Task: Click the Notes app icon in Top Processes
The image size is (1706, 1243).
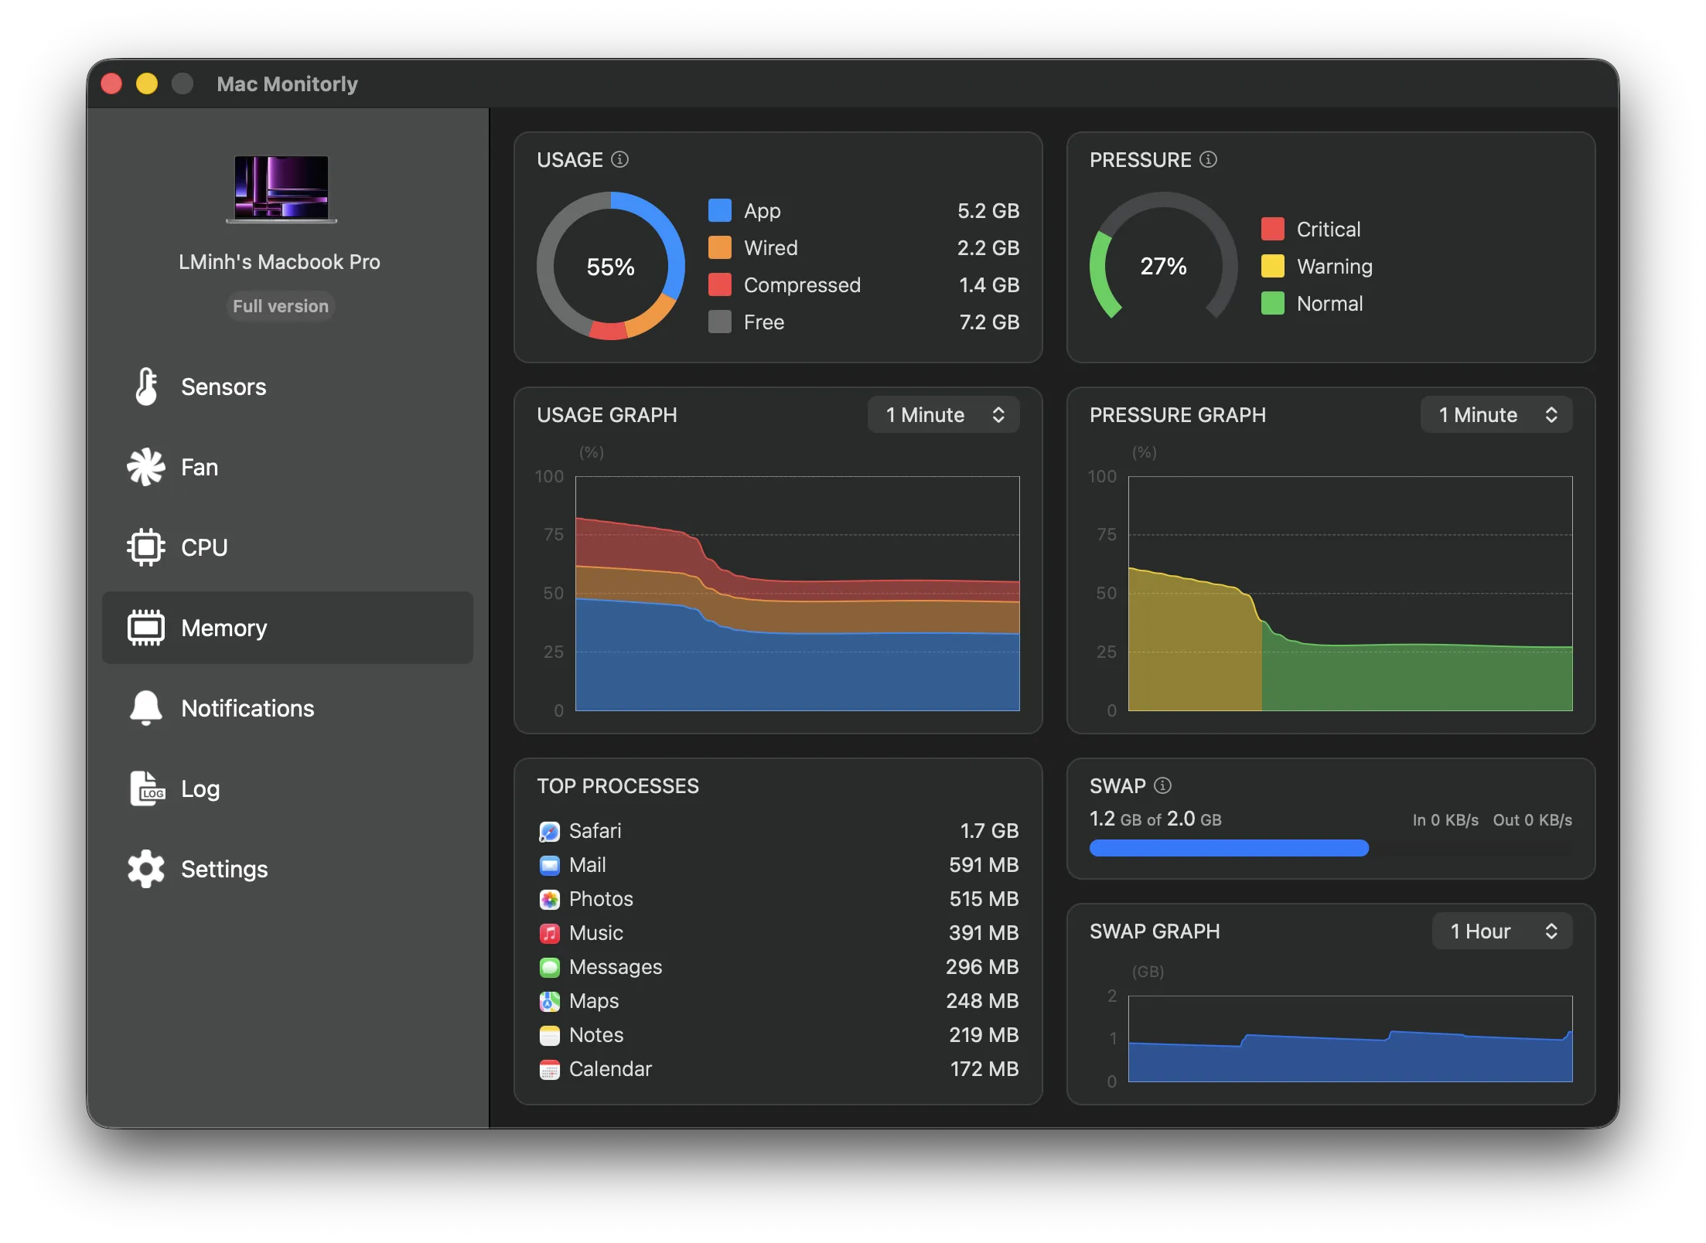Action: (550, 1035)
